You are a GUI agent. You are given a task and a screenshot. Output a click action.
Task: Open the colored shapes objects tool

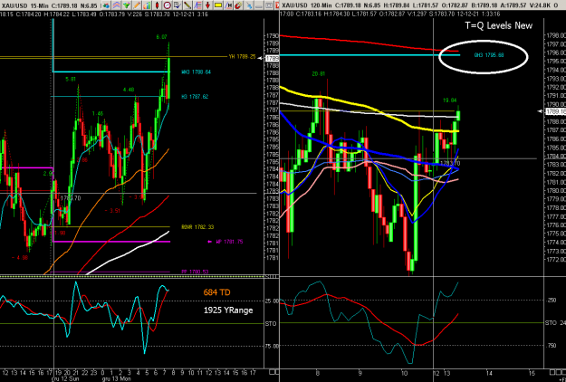pos(107,5)
